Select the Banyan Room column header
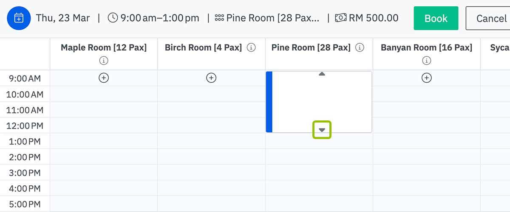 coord(426,48)
